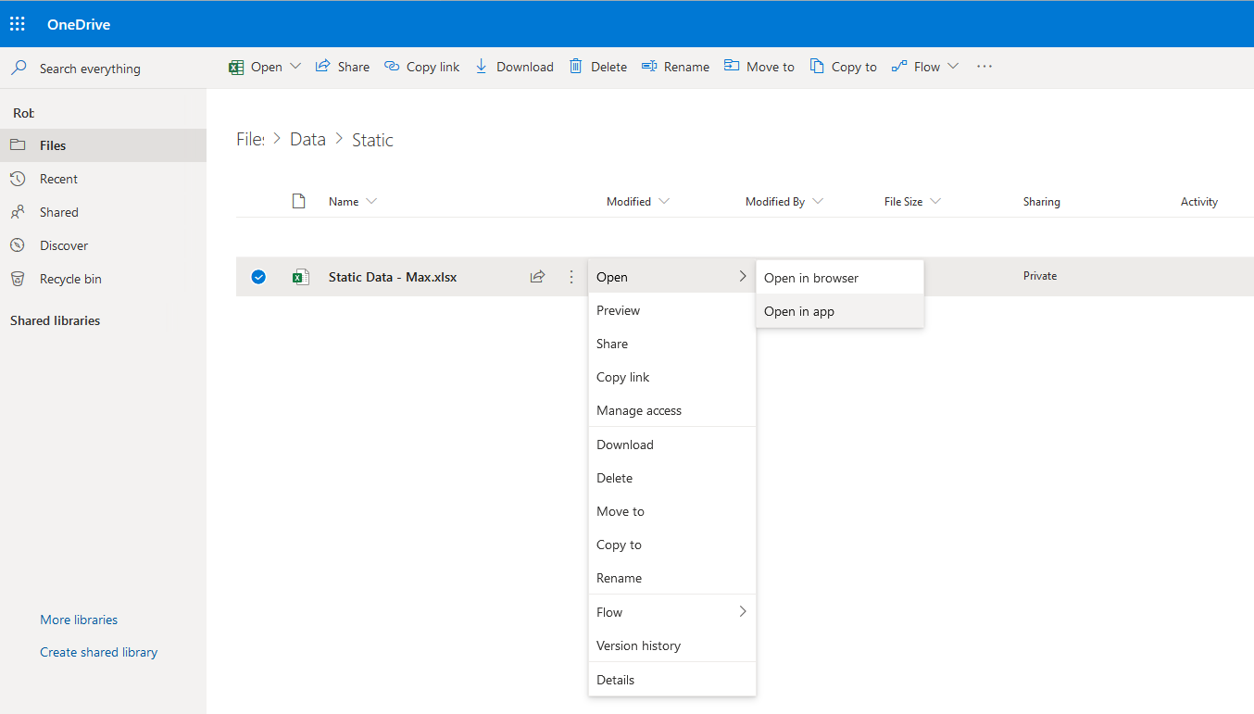Click the share icon in the file row
1254x714 pixels.
(x=537, y=277)
